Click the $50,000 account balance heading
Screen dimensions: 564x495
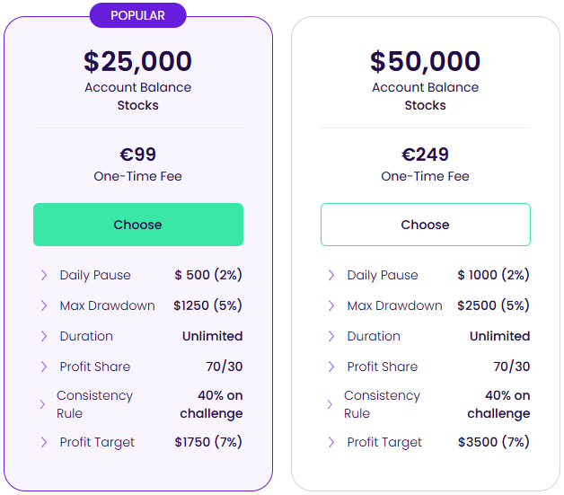425,61
